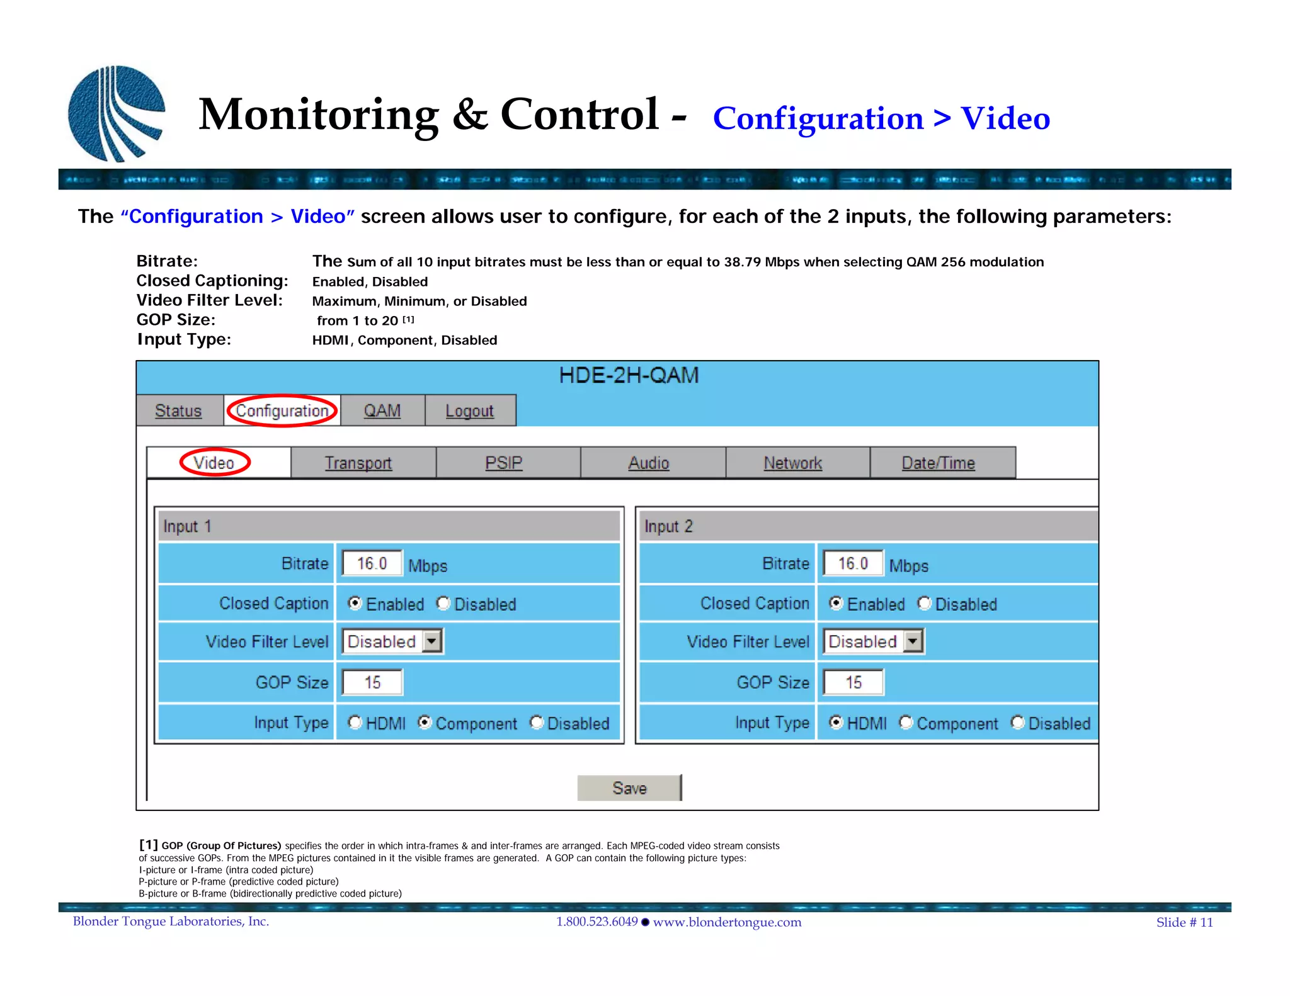
Task: Click 'Maximum, Minimum, or Disabled' description text
Action: pos(420,301)
